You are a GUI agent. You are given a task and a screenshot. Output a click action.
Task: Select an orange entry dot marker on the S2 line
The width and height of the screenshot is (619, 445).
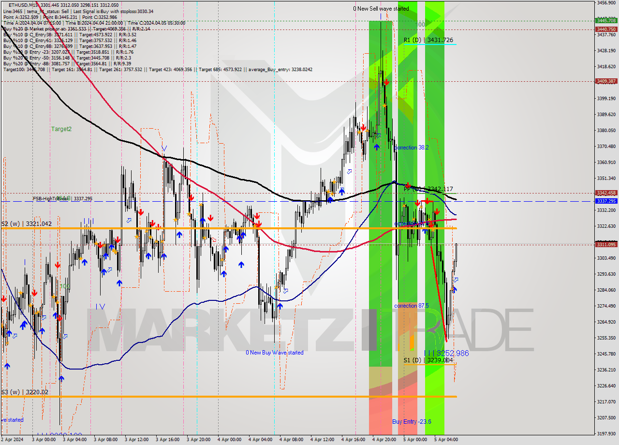tap(256, 225)
